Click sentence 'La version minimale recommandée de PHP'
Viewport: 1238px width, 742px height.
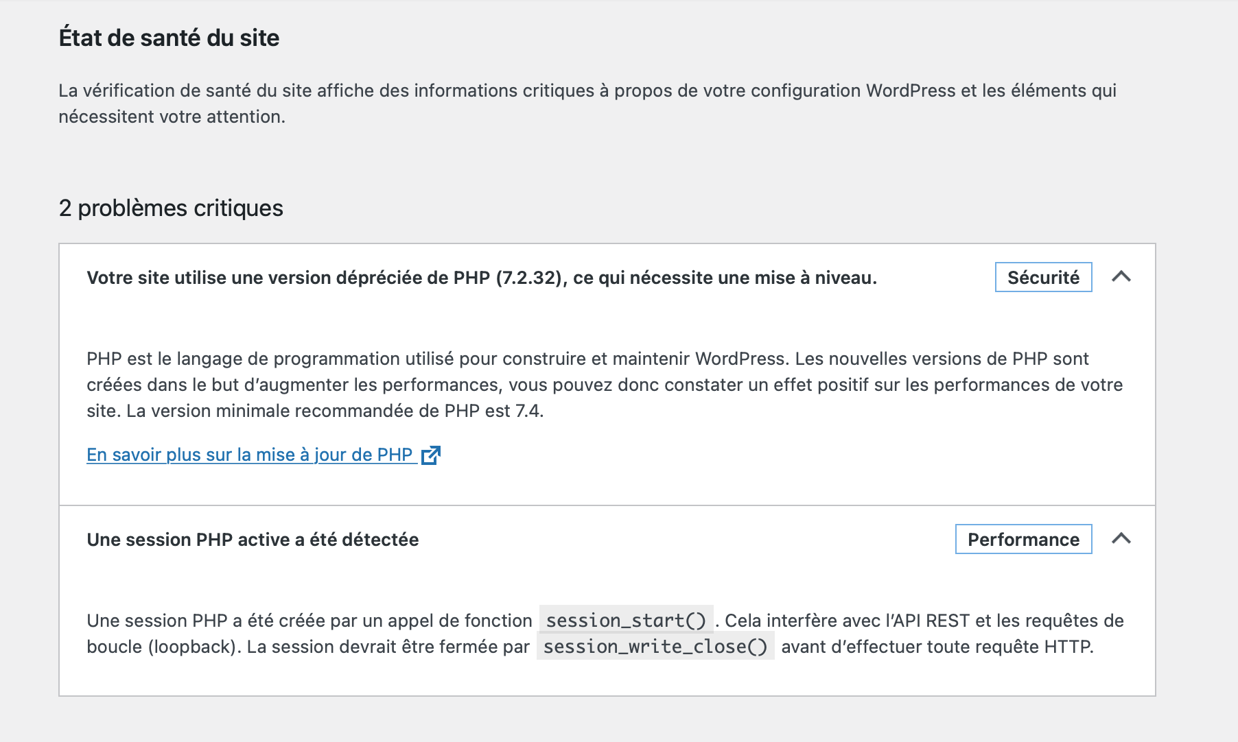(335, 411)
